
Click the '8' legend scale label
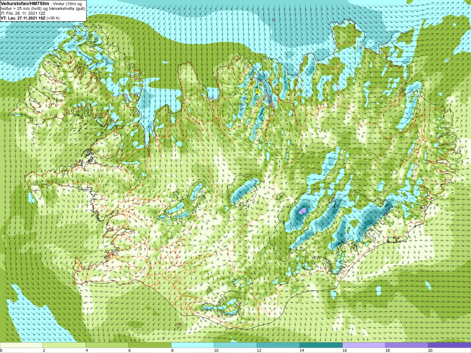[172, 350]
